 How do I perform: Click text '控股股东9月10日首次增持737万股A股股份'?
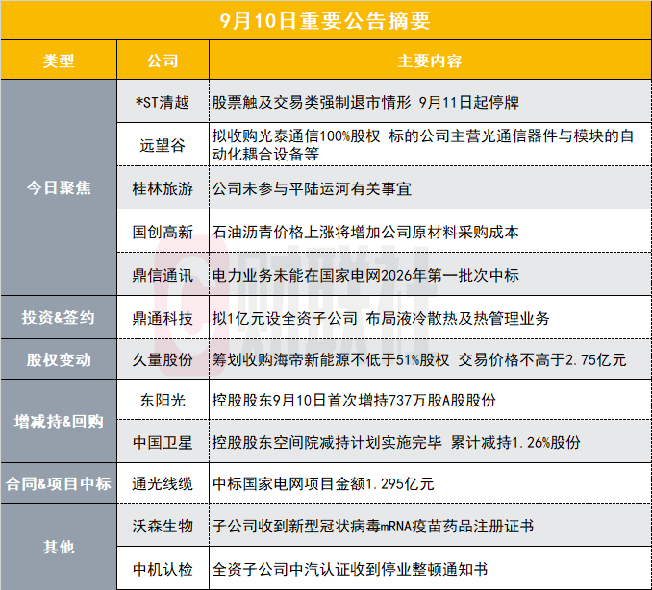pos(354,400)
